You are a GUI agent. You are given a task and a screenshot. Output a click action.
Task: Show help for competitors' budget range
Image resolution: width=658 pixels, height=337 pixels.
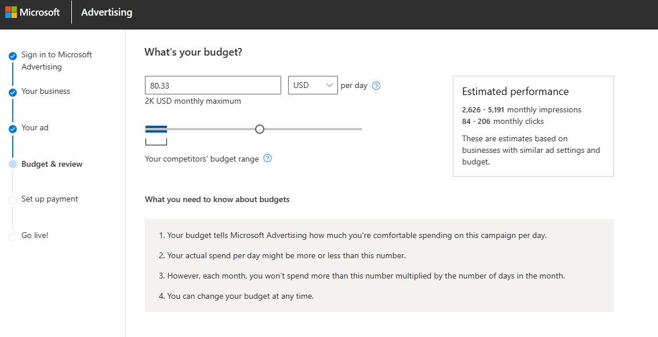pyautogui.click(x=267, y=159)
